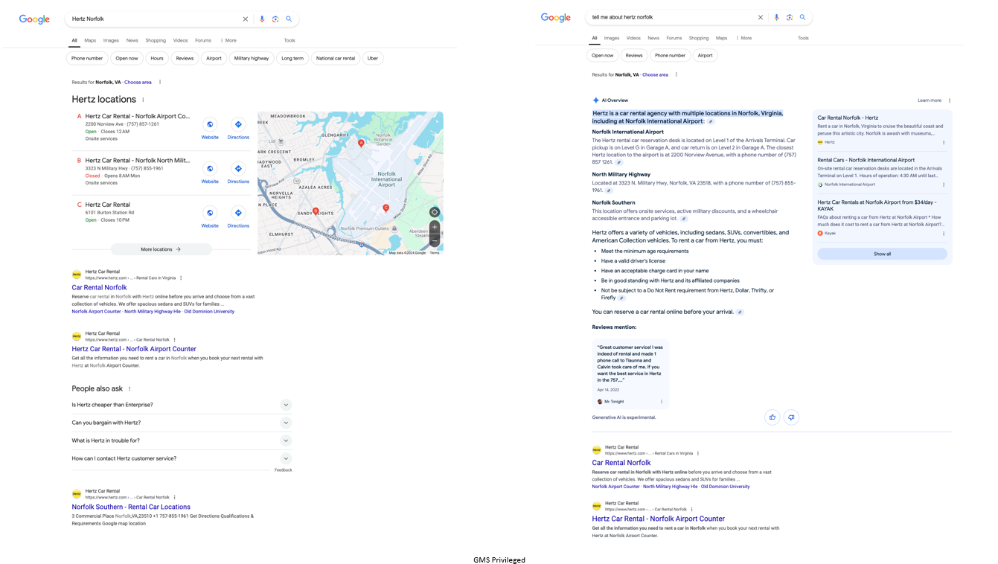Get Directions to 3323 N Military Hwy Hertz
The image size is (998, 564).
238,169
